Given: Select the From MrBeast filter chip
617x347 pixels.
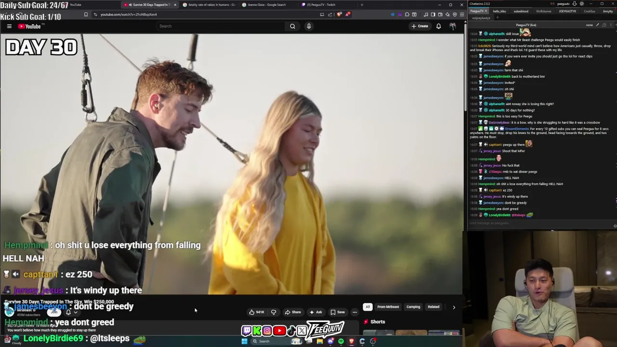Looking at the screenshot, I should (388, 307).
